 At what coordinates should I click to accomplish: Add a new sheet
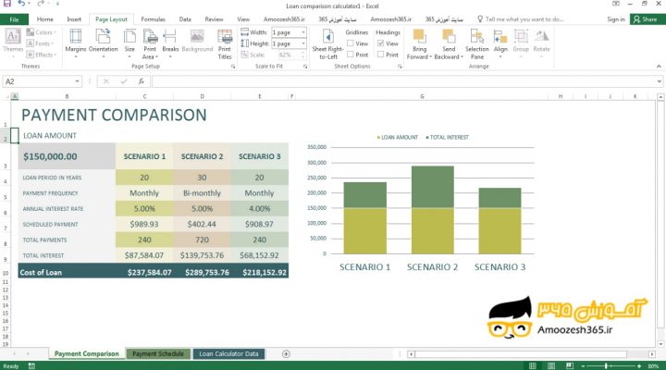pyautogui.click(x=286, y=354)
